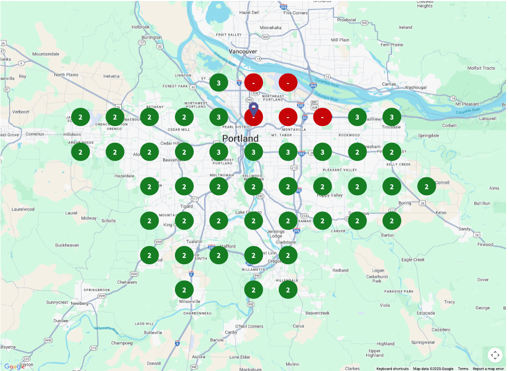
Task: Click the Map data ©2025 Google text
Action: point(433,369)
